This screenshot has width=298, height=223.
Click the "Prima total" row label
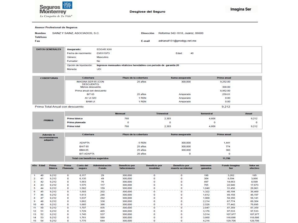tap(73, 126)
